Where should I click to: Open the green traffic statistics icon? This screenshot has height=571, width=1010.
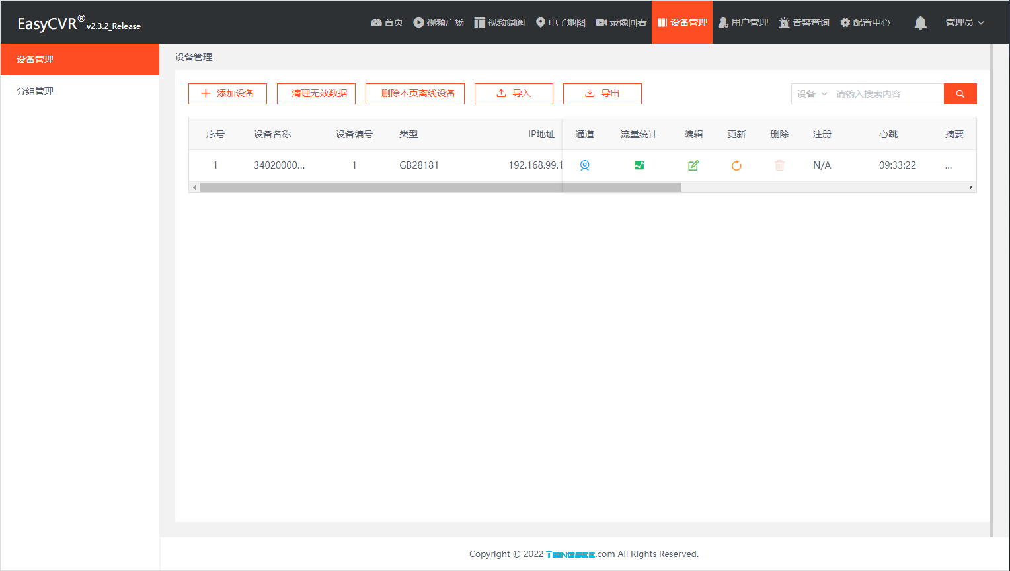coord(639,165)
